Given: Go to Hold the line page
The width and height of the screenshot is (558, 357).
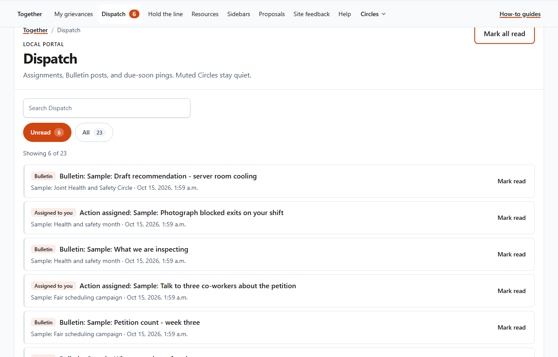Looking at the screenshot, I should [x=165, y=14].
